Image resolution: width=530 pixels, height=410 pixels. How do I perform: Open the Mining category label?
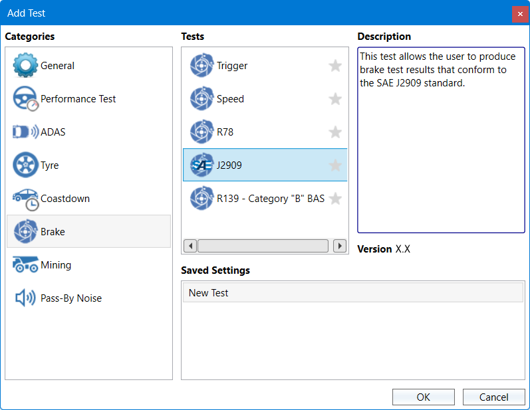[x=56, y=265]
